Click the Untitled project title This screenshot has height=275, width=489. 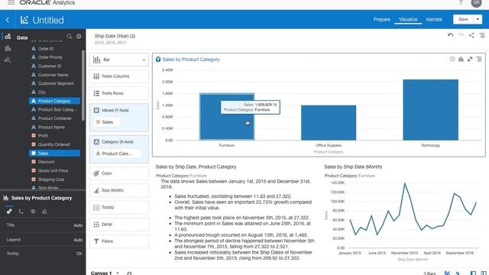[x=48, y=21]
